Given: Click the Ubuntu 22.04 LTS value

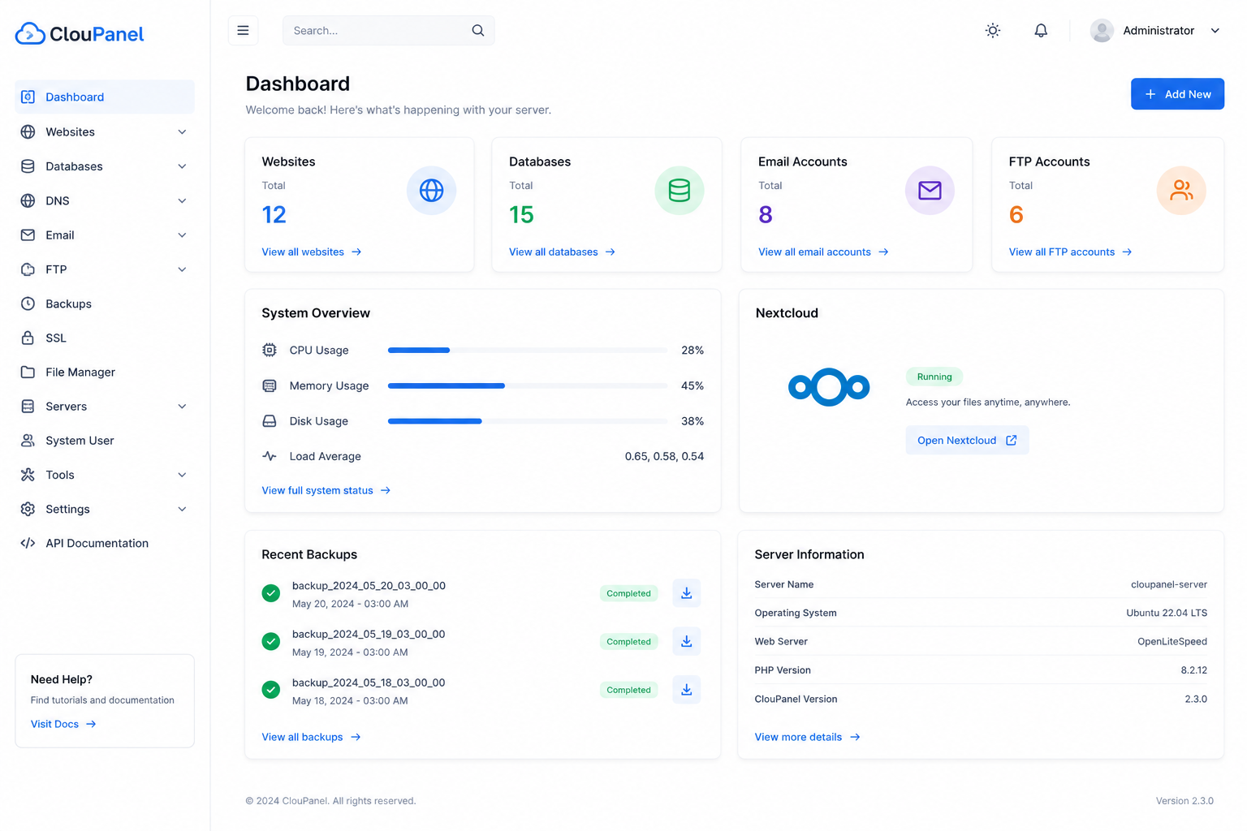Looking at the screenshot, I should click(x=1167, y=613).
